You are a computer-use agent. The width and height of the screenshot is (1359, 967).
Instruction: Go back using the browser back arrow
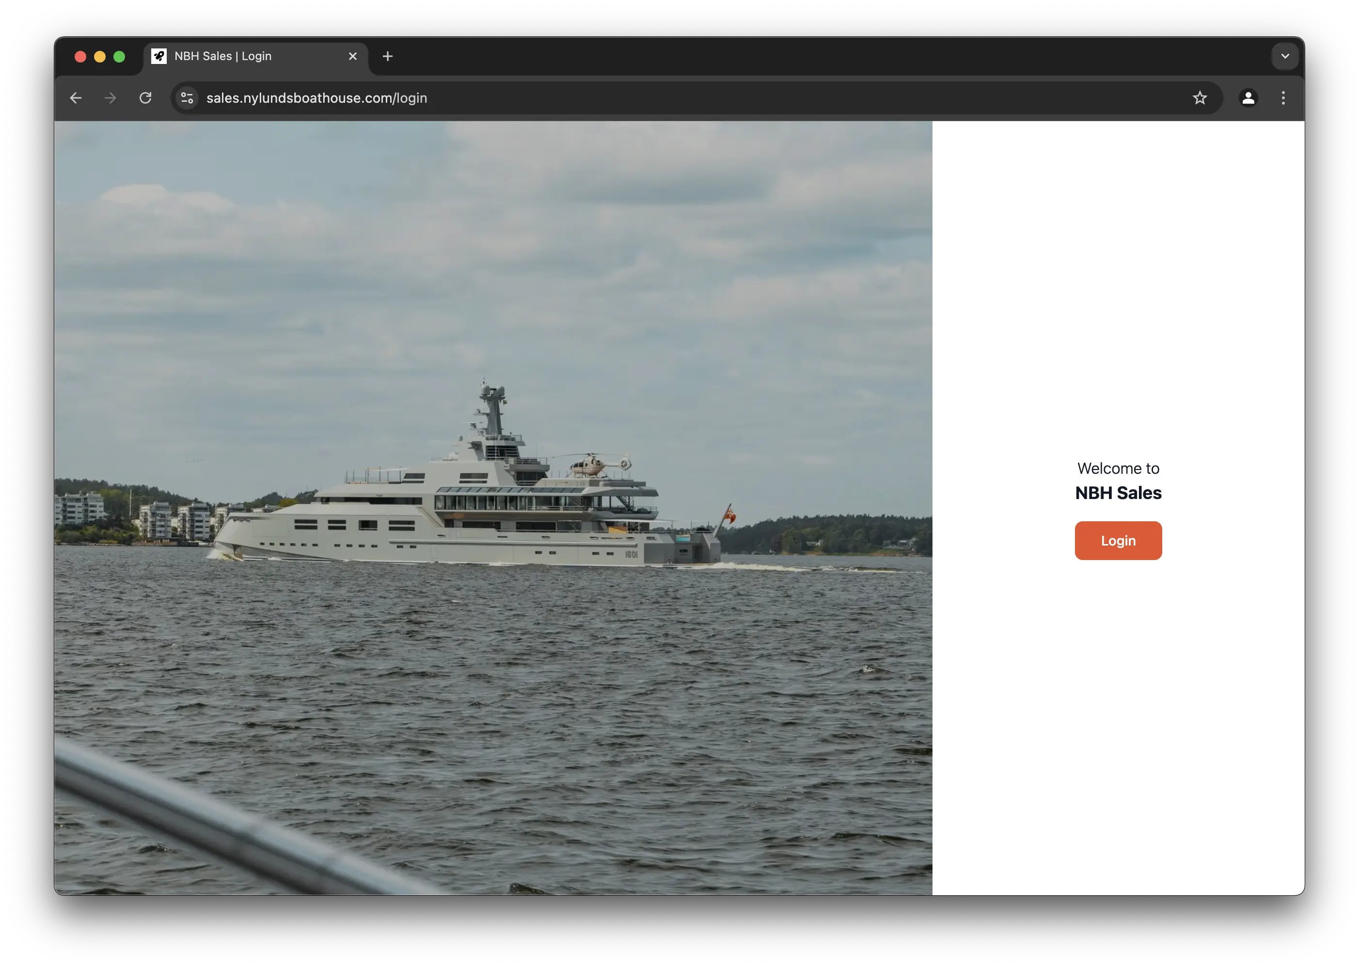pos(76,98)
